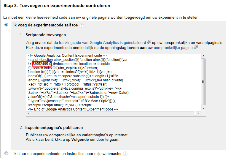Click 'Stap 3: Toevoegen en experimentcode controleren' title
This screenshot has width=236, height=158.
pyautogui.click(x=57, y=6)
